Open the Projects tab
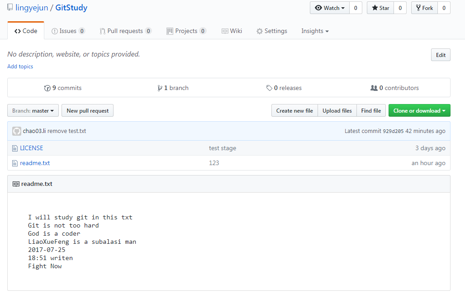 coord(186,31)
